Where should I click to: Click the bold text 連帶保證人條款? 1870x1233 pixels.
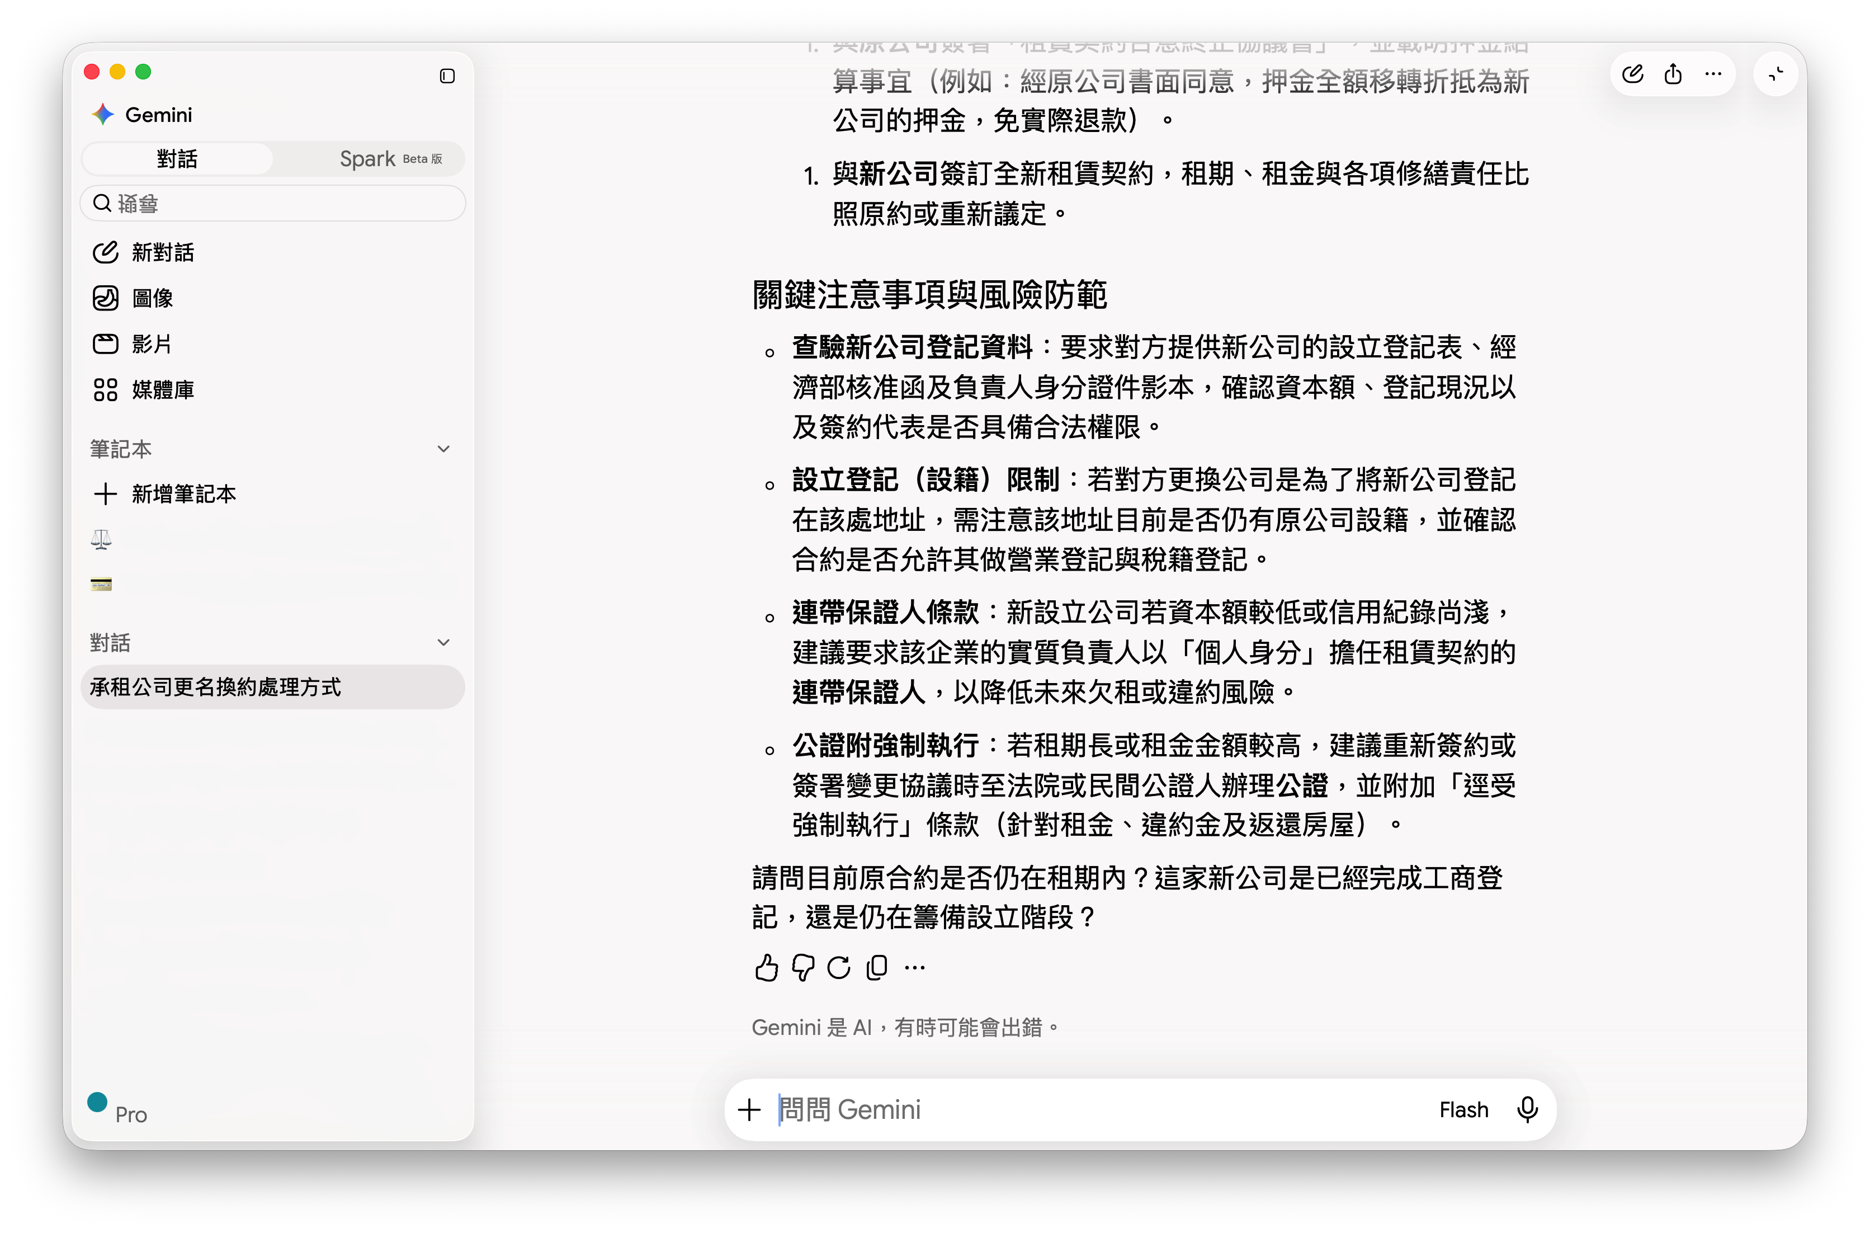point(885,612)
